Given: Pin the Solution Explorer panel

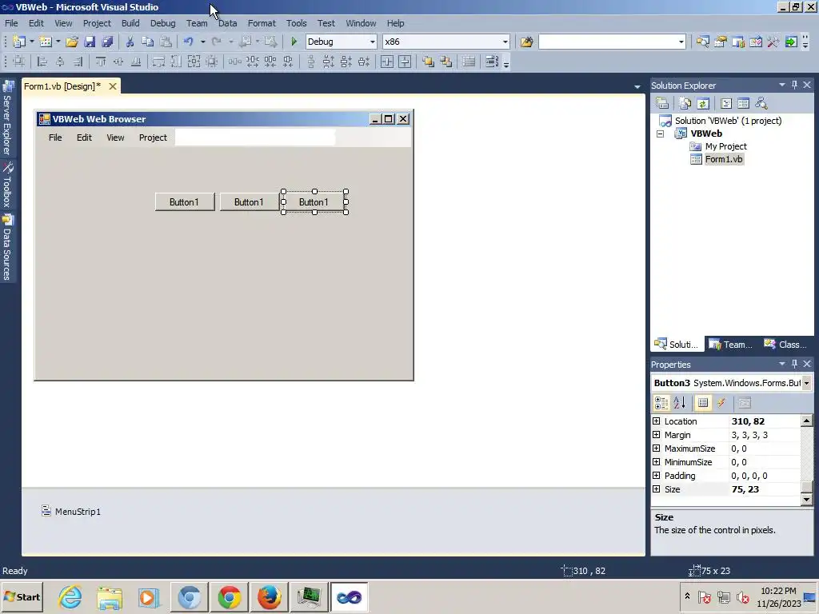Looking at the screenshot, I should point(794,85).
